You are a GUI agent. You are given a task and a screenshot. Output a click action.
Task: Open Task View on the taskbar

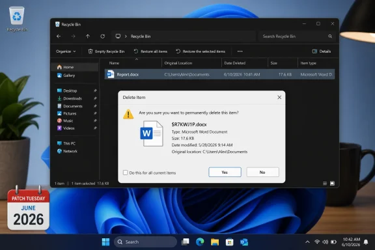(185, 242)
